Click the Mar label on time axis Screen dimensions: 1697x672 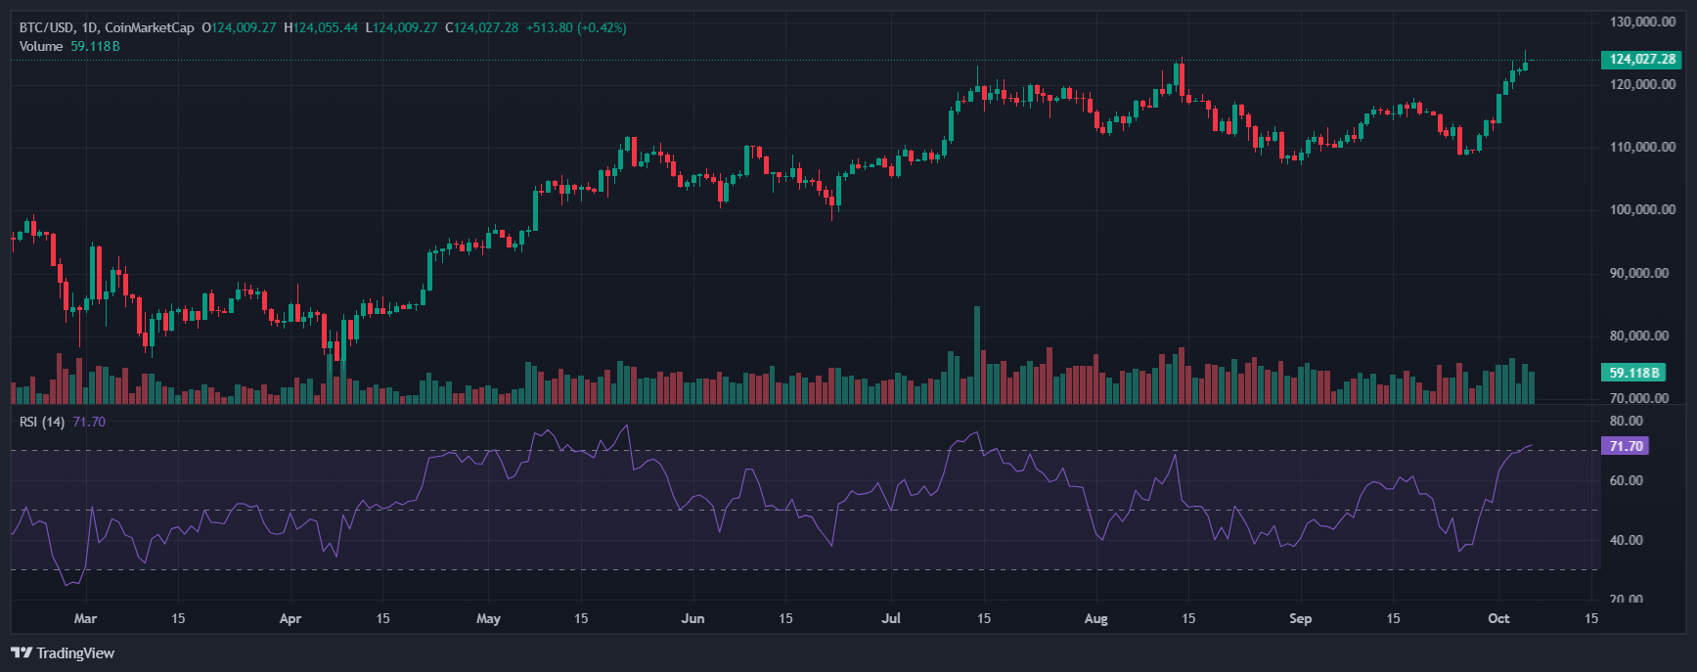(85, 618)
